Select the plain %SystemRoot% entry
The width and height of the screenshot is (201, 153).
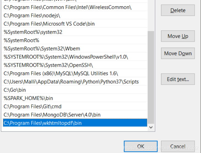pyautogui.click(x=74, y=40)
